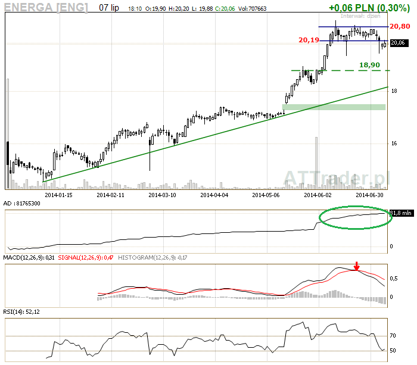Click the price change +0,06 PLN (0,30%)
Image resolution: width=417 pixels, height=365 pixels.
click(369, 8)
